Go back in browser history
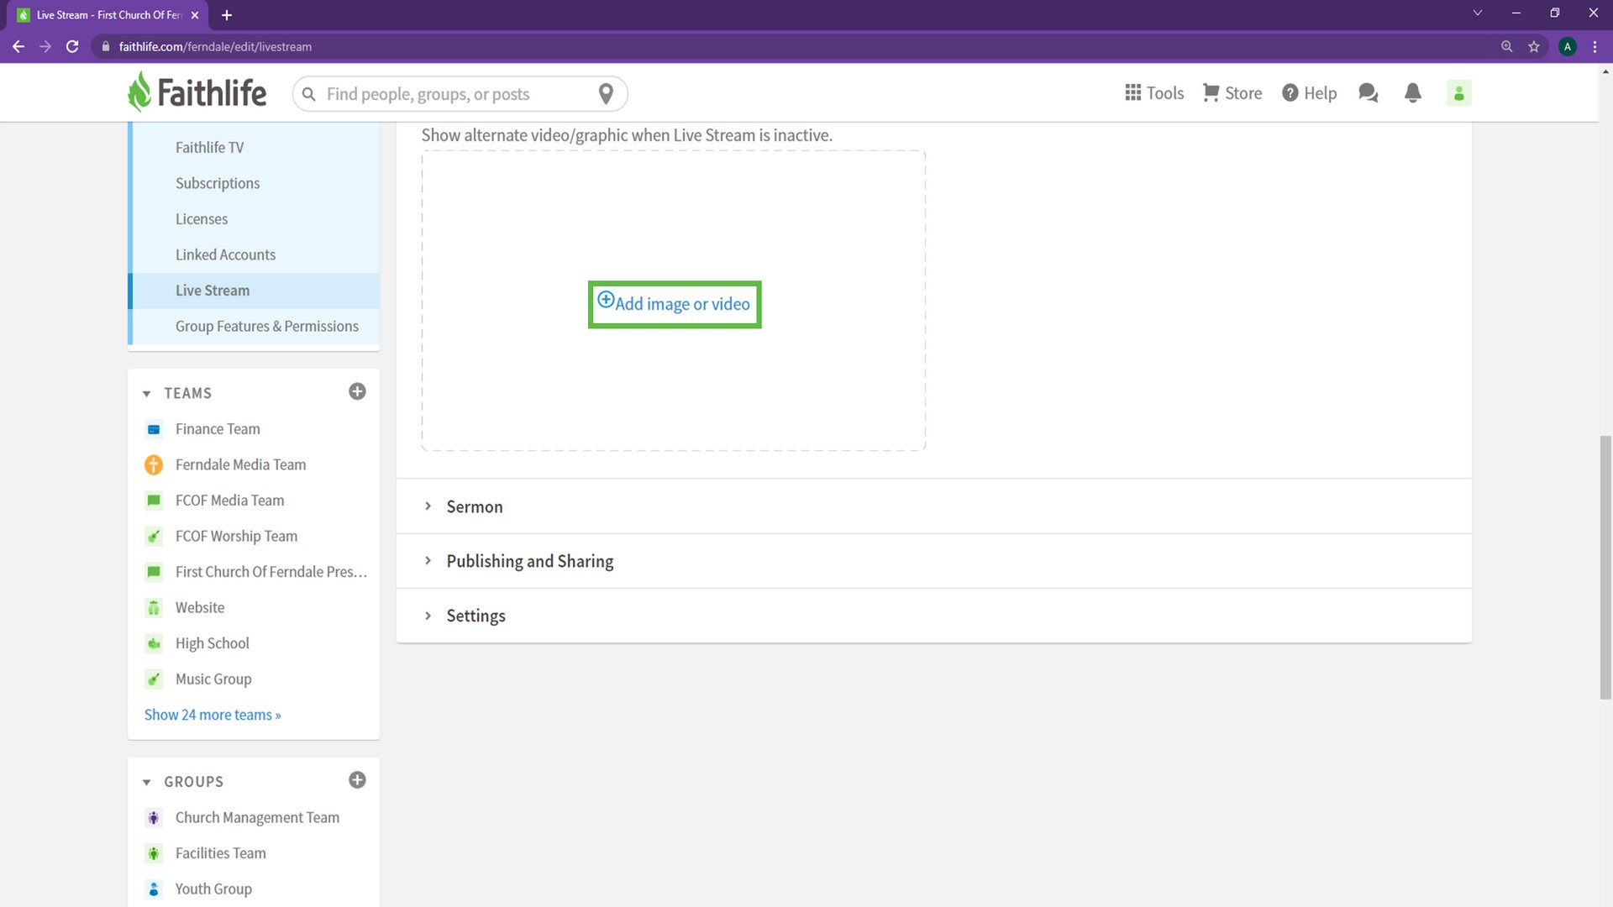This screenshot has height=907, width=1613. [18, 47]
